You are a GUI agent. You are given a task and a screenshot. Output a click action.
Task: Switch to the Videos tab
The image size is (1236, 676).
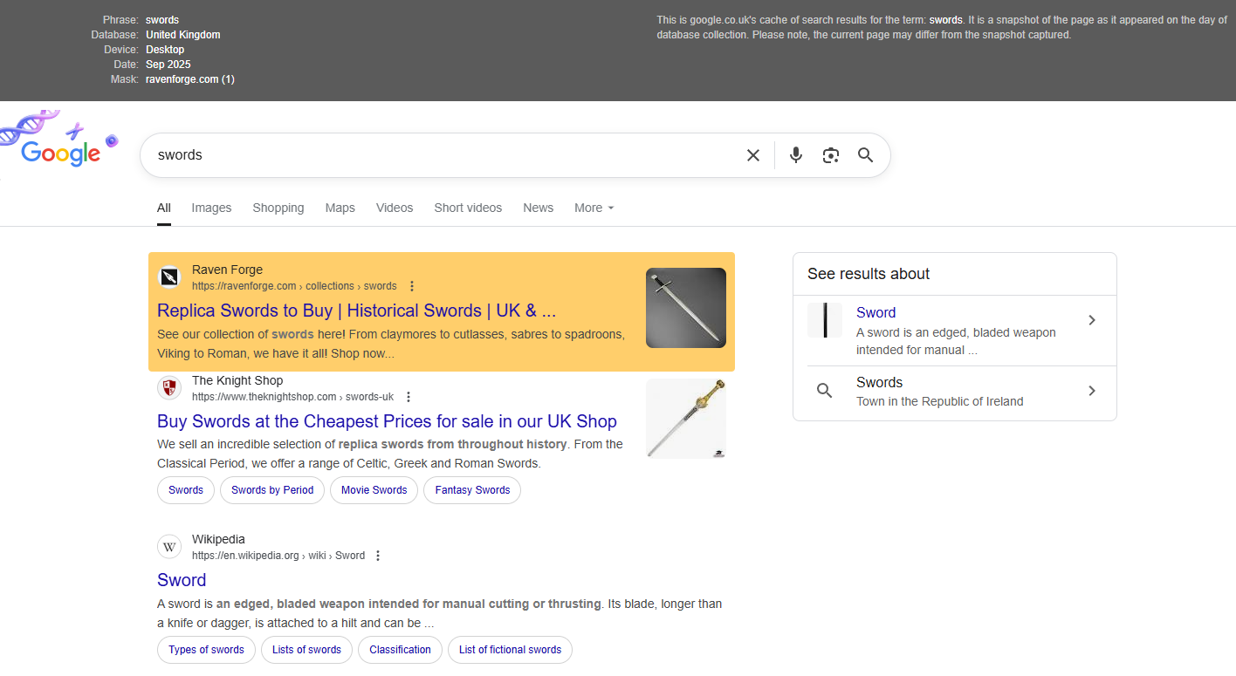click(x=395, y=208)
